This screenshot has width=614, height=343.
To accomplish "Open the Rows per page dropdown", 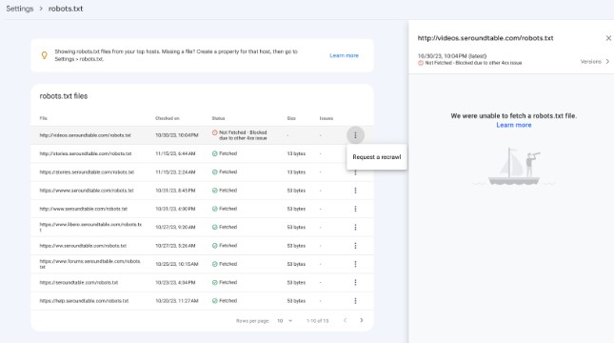I will (x=285, y=321).
